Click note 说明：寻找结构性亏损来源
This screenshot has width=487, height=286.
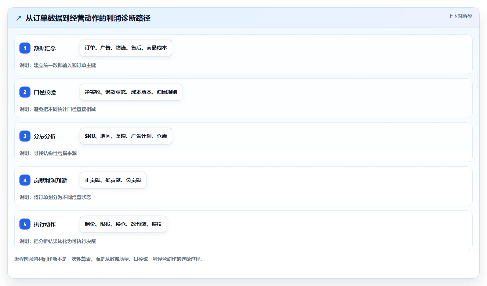click(x=48, y=153)
